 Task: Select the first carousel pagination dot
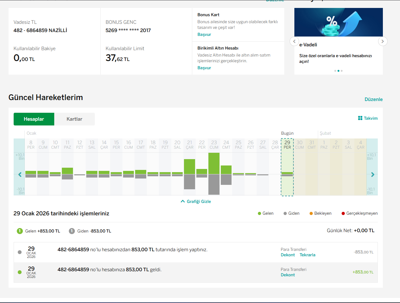(335, 71)
